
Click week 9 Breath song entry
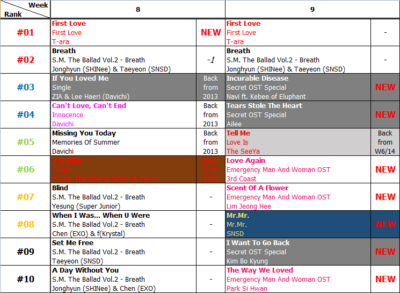tap(298, 60)
